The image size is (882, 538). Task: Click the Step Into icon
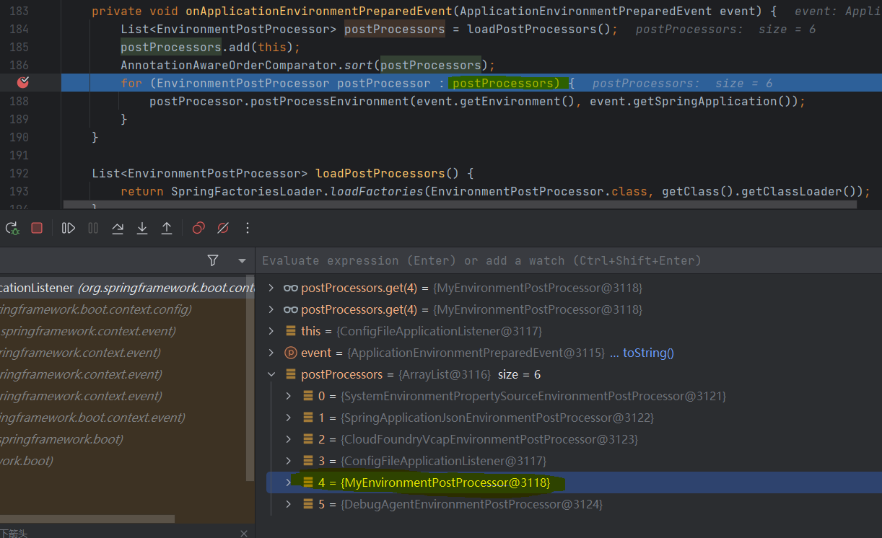(142, 228)
